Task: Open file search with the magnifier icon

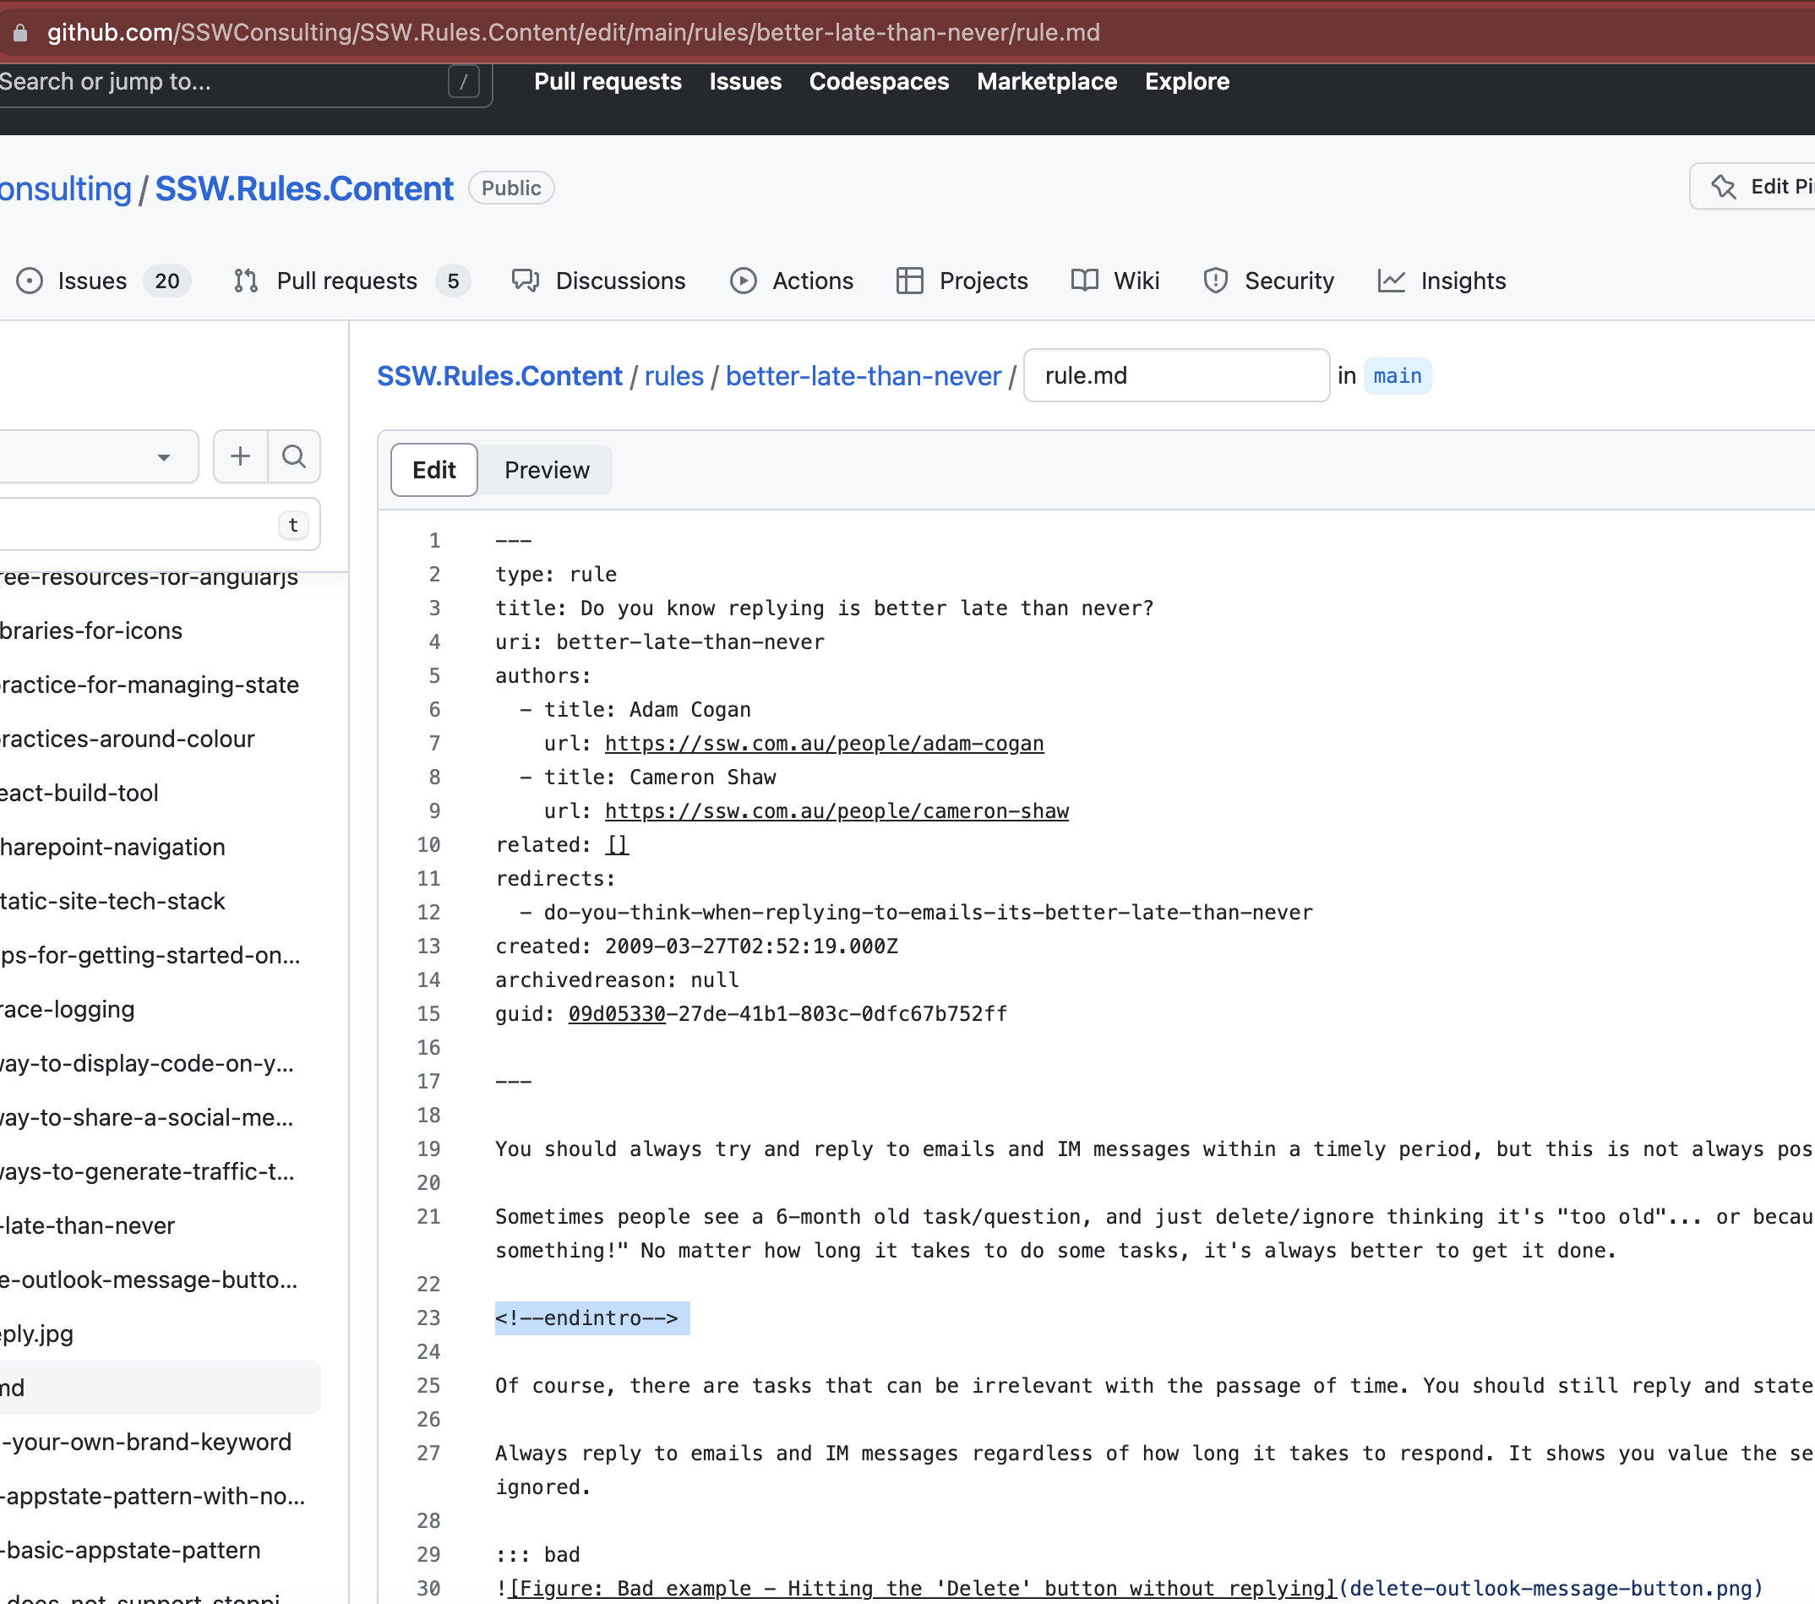Action: click(x=294, y=456)
